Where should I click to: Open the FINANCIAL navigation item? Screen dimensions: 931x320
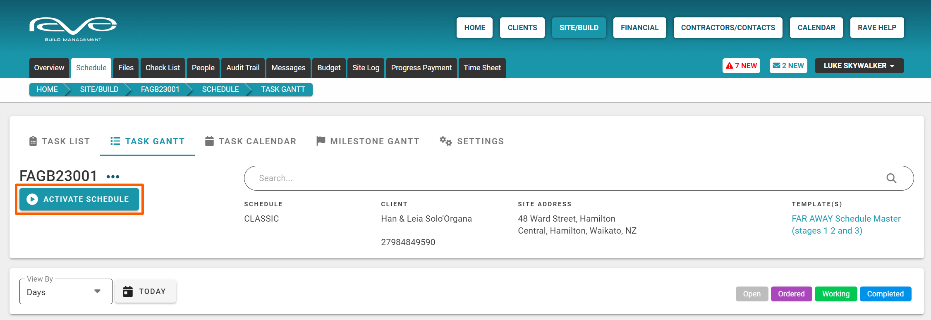(639, 28)
